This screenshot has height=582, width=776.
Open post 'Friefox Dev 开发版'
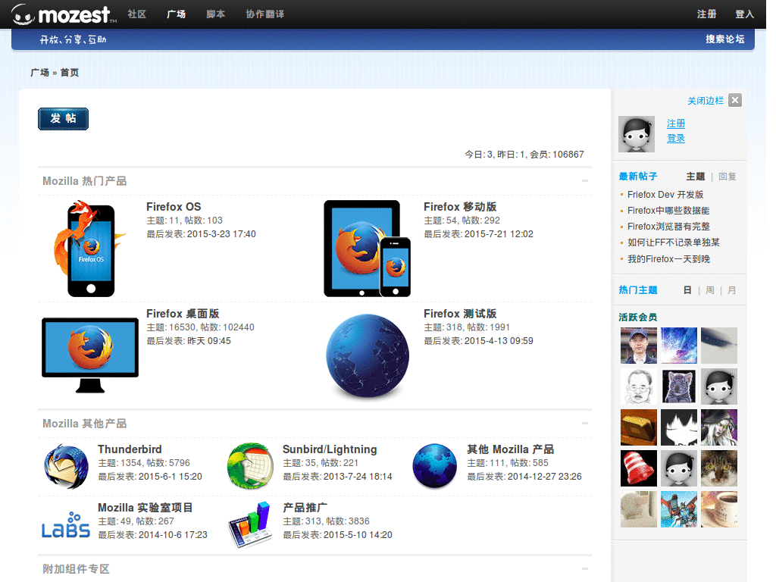[x=665, y=195]
